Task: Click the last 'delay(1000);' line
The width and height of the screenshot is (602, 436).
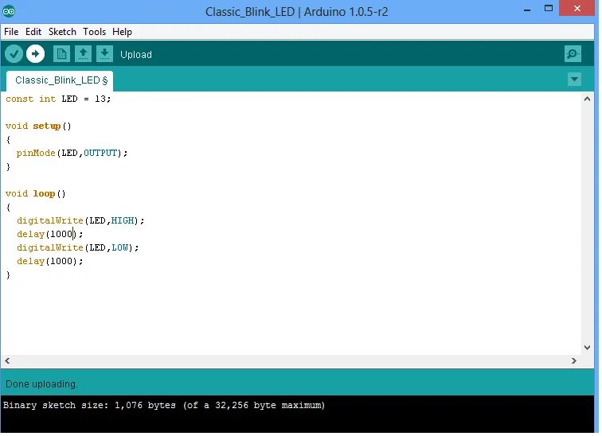Action: click(x=50, y=262)
